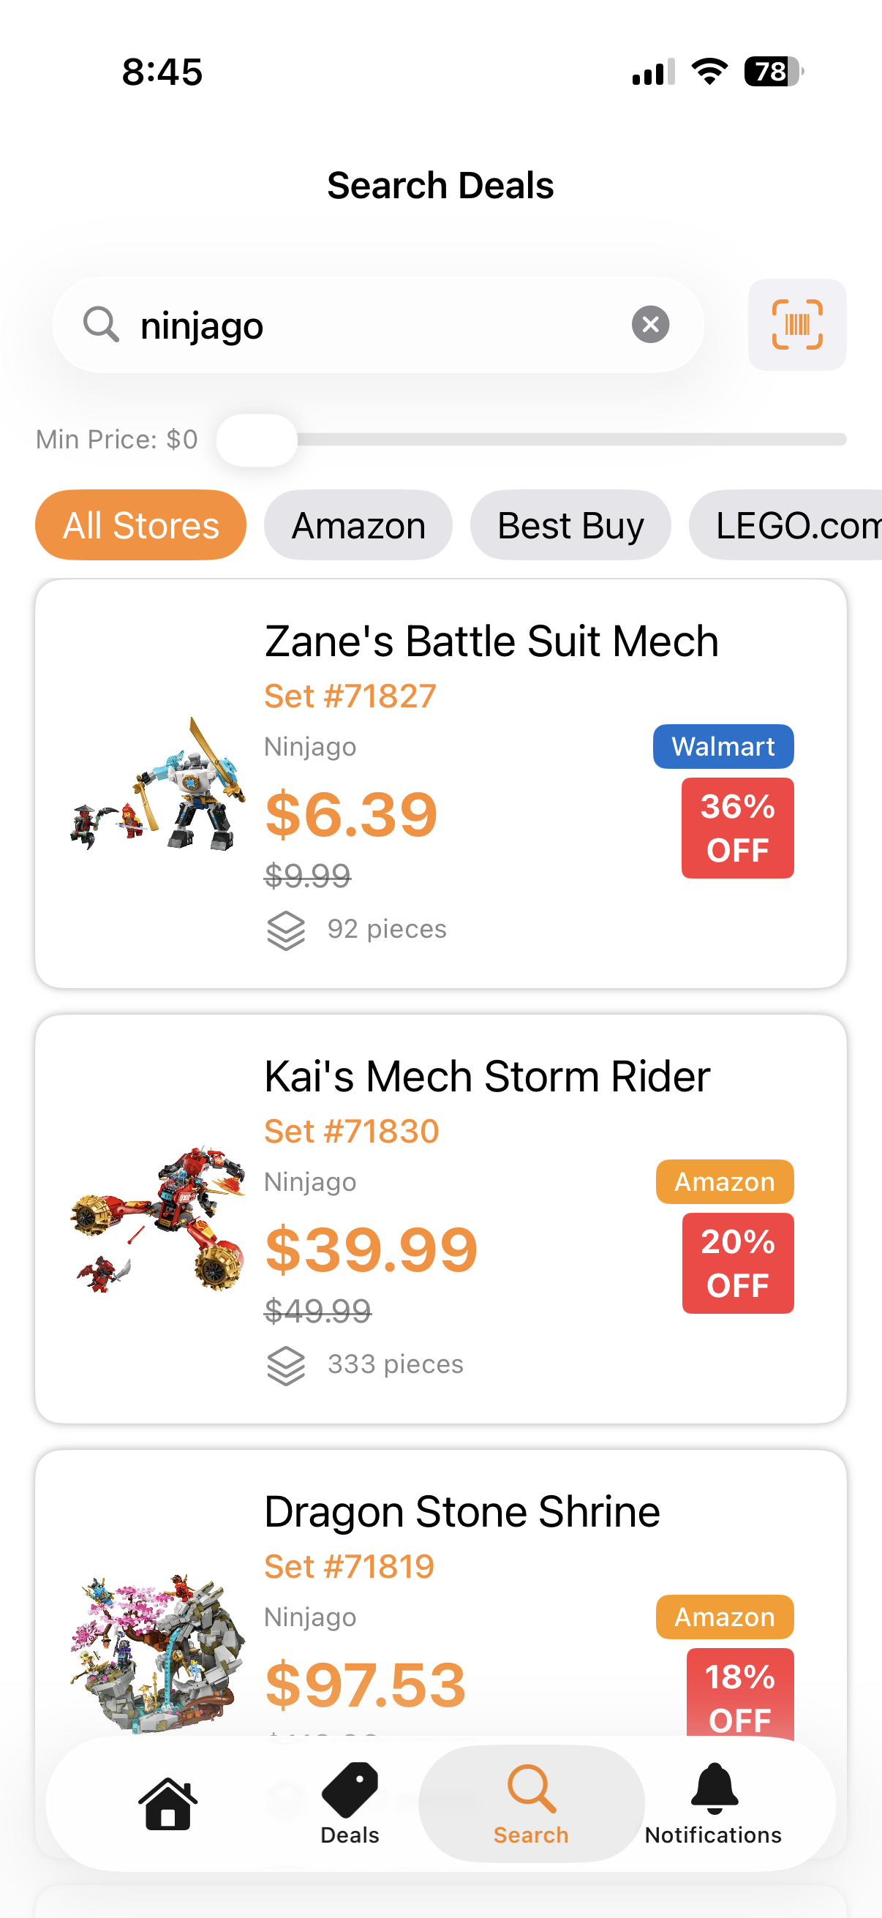The image size is (882, 1918).
Task: Click the pieces icon on Kai's Mech Storm Rider
Action: tap(285, 1364)
